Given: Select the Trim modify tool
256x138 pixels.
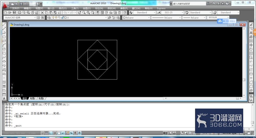Looking at the screenshot, I should coord(251,61).
